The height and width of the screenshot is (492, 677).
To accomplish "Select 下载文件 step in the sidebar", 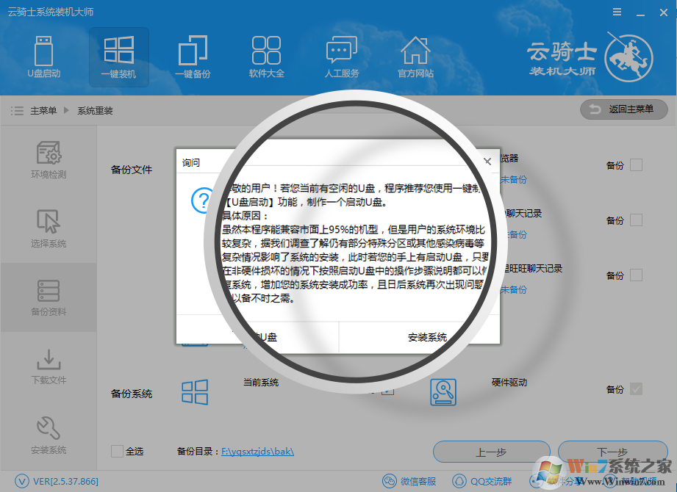I will (x=48, y=368).
